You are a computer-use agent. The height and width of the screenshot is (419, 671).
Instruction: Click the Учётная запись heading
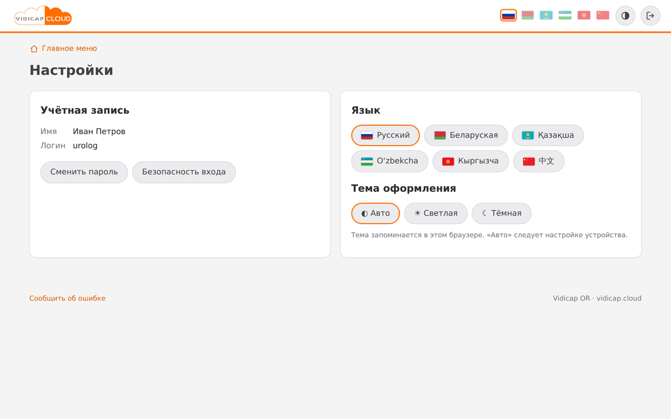tap(85, 110)
